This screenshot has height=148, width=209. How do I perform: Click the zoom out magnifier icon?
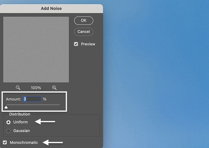click(18, 88)
